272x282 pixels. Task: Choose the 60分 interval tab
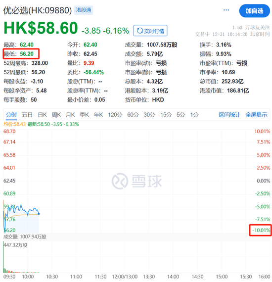[x=133, y=115]
